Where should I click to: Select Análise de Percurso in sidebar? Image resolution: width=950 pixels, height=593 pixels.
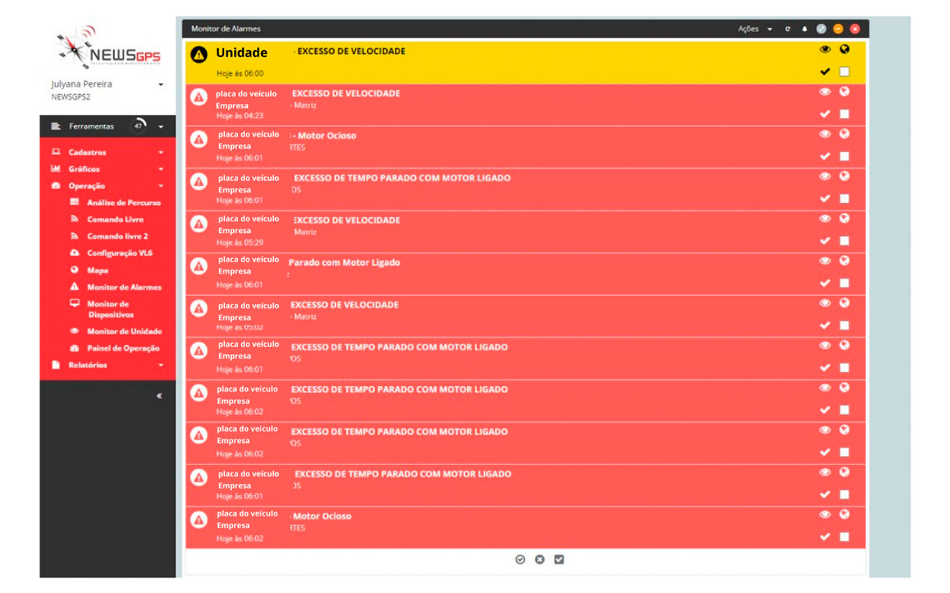click(123, 202)
